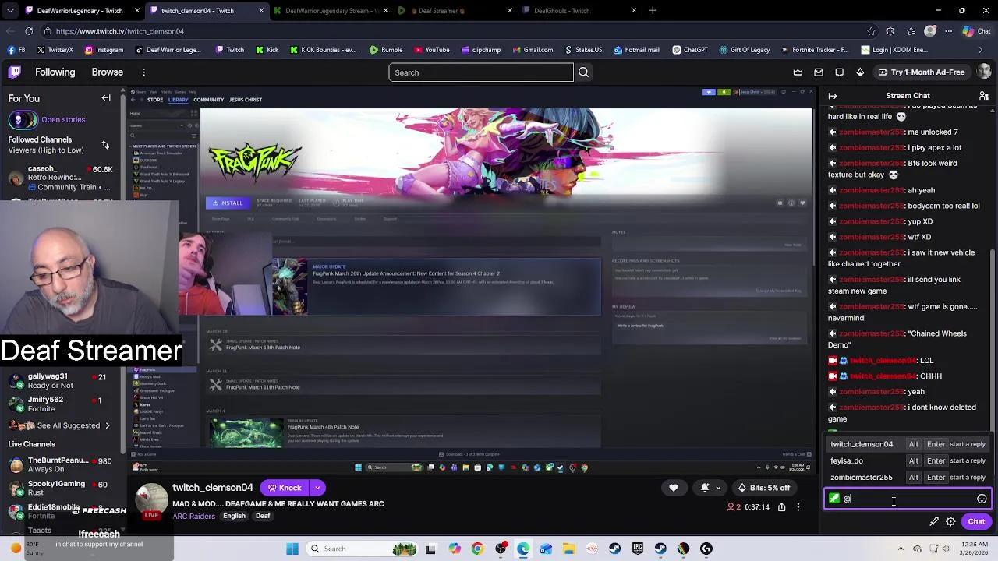
Task: Open the Twitch home logo
Action: coord(15,72)
